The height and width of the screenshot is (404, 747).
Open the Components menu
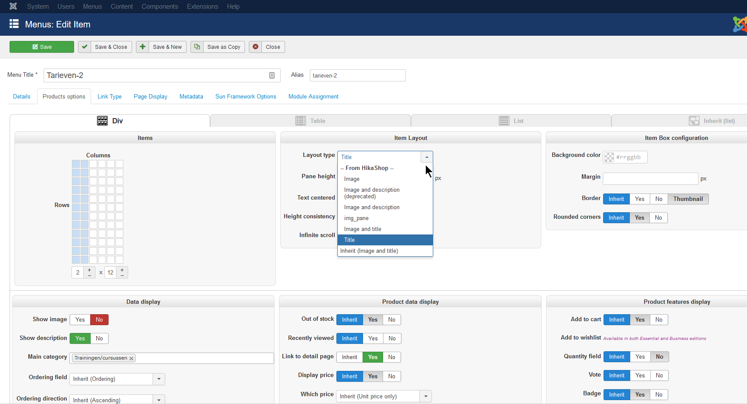click(160, 7)
